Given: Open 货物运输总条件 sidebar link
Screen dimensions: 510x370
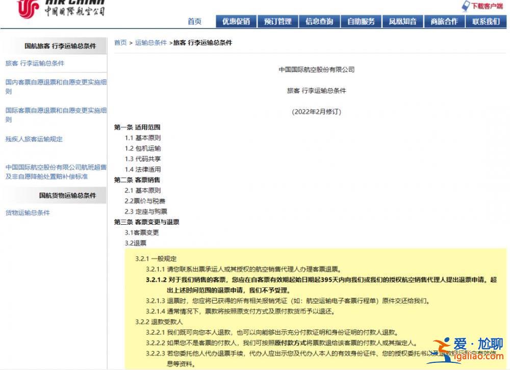Looking at the screenshot, I should point(28,213).
